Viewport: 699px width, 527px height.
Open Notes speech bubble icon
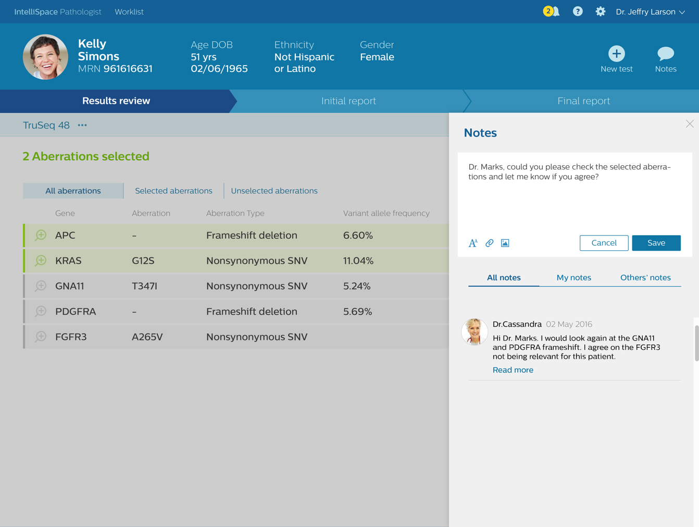[x=665, y=54]
